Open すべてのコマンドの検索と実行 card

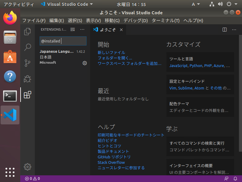coord(200,147)
